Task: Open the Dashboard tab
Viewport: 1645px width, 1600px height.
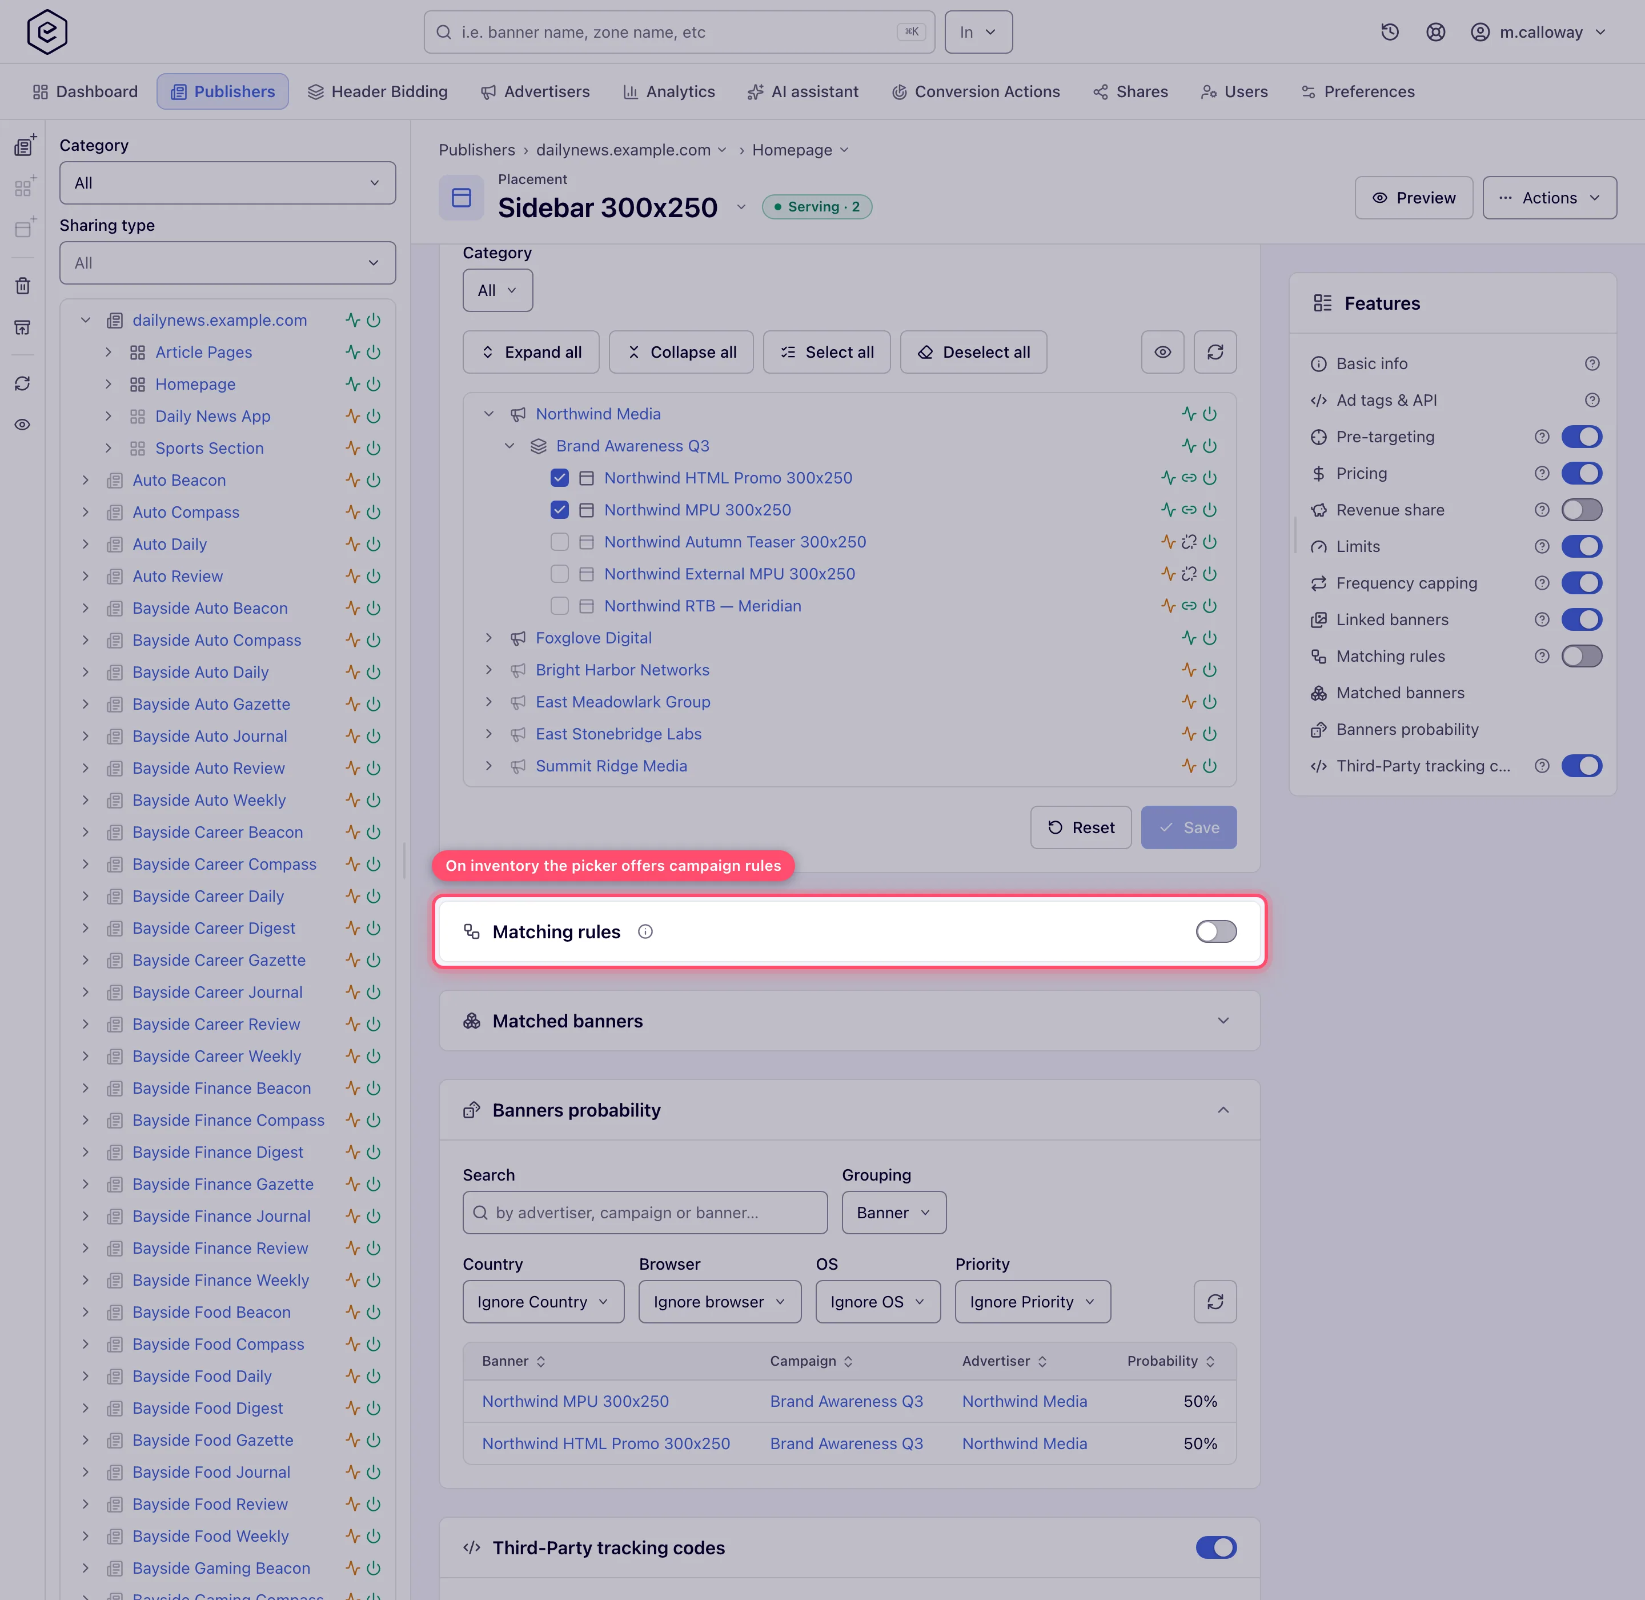Action: (85, 91)
